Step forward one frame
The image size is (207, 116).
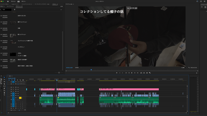[135, 73]
